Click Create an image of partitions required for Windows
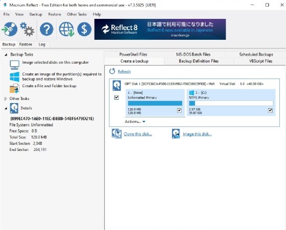286x230 pixels. tap(62, 76)
